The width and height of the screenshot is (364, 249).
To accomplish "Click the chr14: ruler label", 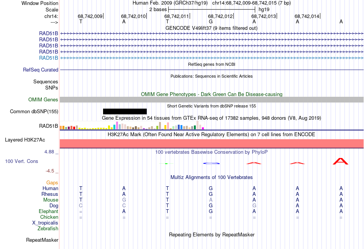I will point(51,16).
